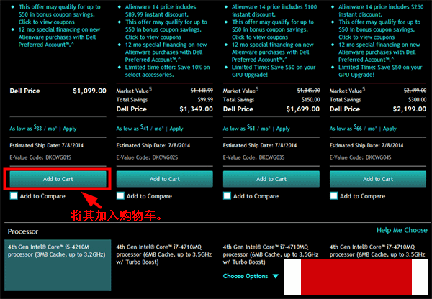This screenshot has width=432, height=299.
Task: Click the Choose Options arrow icon
Action: 276,276
